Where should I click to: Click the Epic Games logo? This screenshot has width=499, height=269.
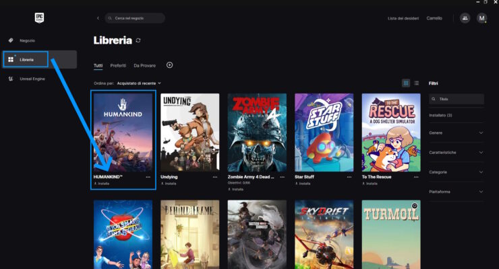pos(39,18)
